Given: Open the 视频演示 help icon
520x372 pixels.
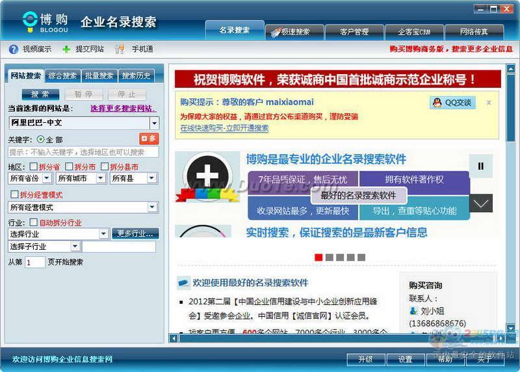Looking at the screenshot, I should coord(13,49).
